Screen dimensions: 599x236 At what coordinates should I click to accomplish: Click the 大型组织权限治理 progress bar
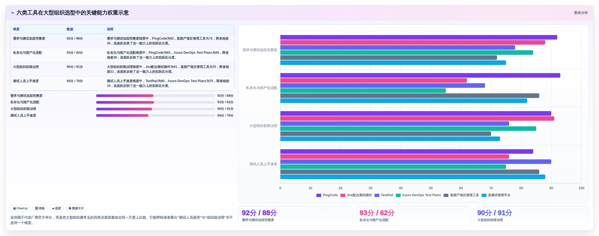155,109
